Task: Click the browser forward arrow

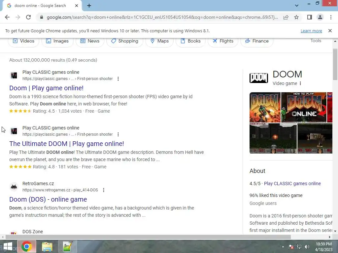Action: coord(18,17)
